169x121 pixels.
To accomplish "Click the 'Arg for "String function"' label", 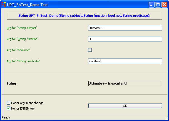I will 23,39.
